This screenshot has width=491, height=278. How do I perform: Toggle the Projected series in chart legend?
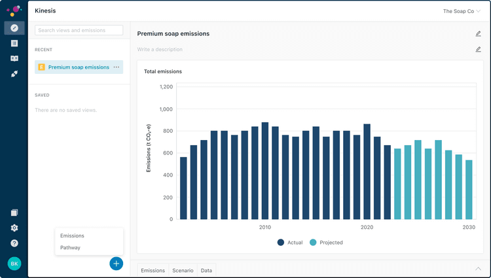[x=326, y=243]
